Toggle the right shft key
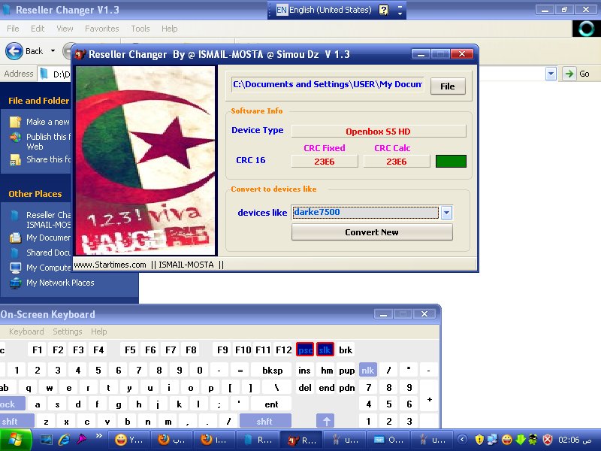Screen dimensions: 601x451 point(265,422)
